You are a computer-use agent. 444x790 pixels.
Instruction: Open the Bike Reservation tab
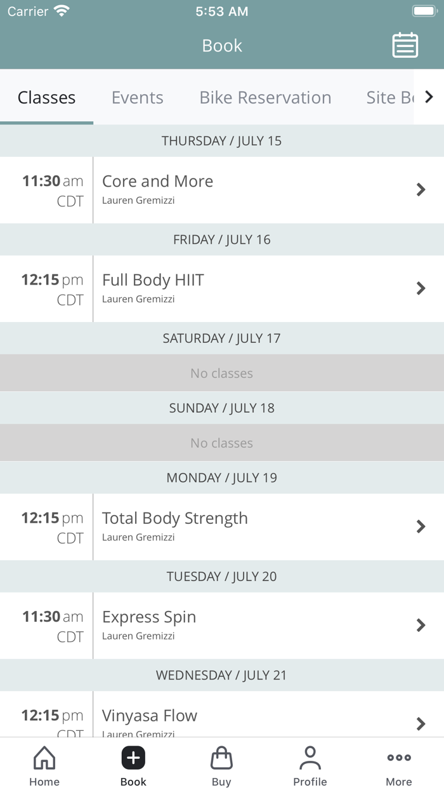click(265, 97)
